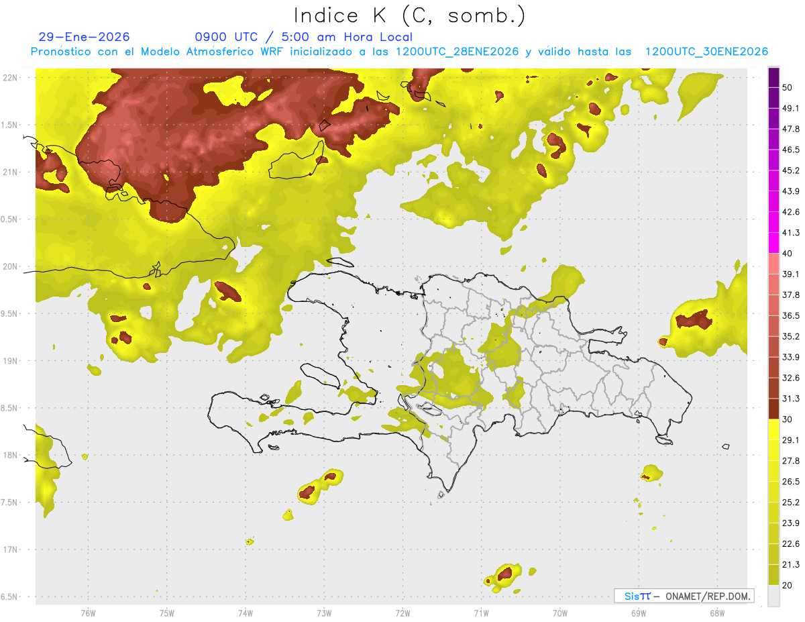Image resolution: width=805 pixels, height=622 pixels.
Task: Select valid-until time "1200UTC_30ENE2026"
Action: click(x=706, y=52)
